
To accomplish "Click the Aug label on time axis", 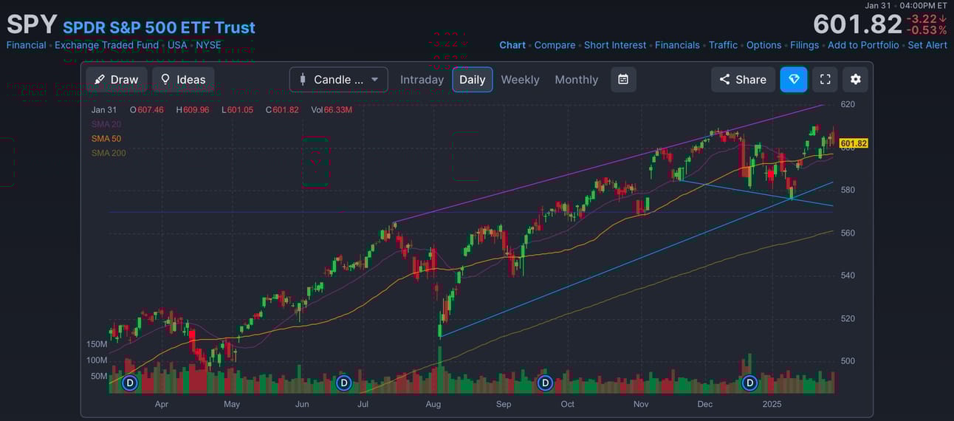I will (x=433, y=404).
